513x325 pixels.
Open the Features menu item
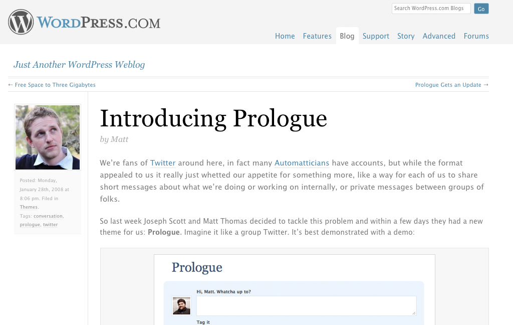317,36
